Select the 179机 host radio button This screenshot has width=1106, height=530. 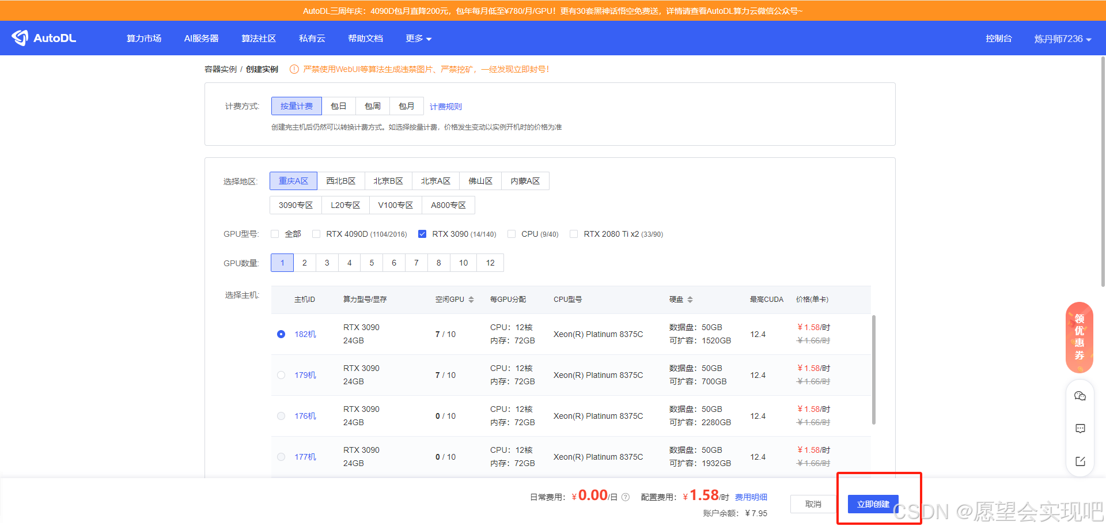pyautogui.click(x=281, y=375)
